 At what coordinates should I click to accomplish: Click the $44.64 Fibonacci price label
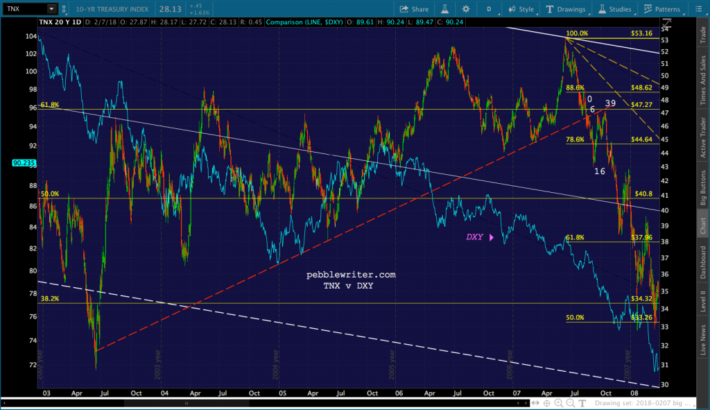coord(641,139)
